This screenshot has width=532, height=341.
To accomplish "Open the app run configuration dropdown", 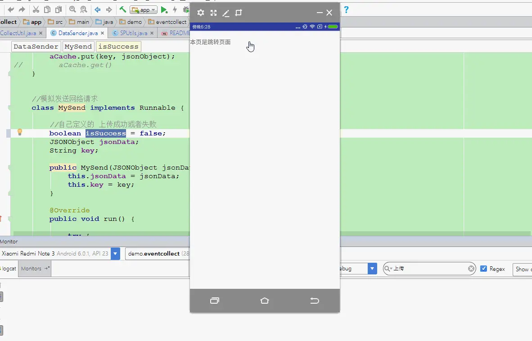I will [144, 10].
